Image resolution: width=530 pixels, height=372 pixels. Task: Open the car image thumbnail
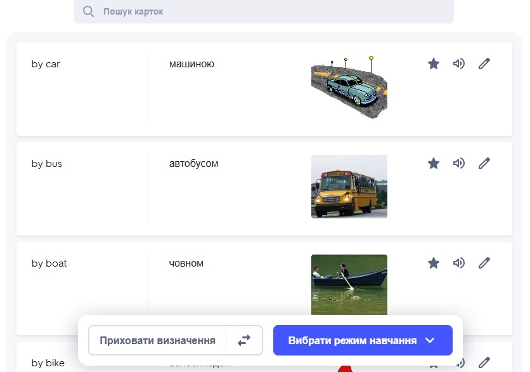tap(349, 86)
